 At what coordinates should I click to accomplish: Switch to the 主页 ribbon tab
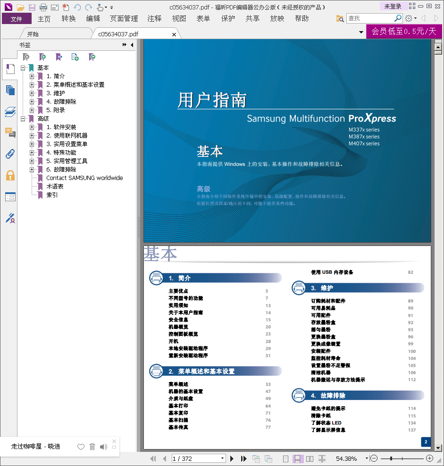pyautogui.click(x=44, y=19)
